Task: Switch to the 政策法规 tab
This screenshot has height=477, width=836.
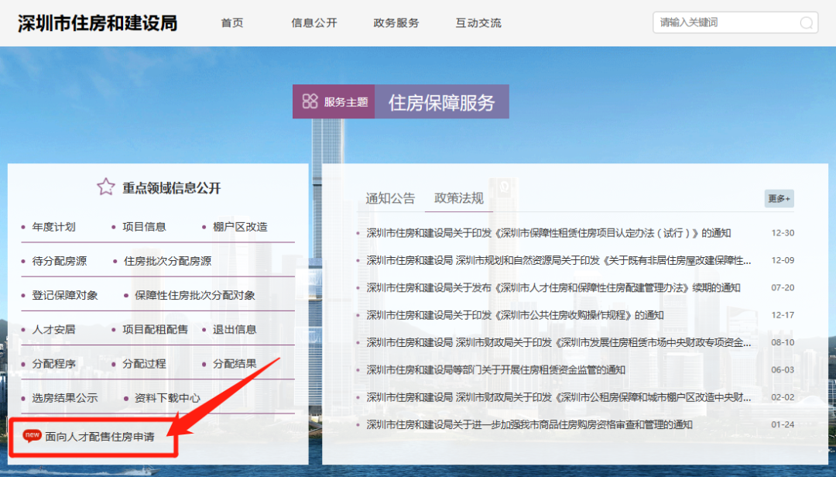Action: click(458, 198)
